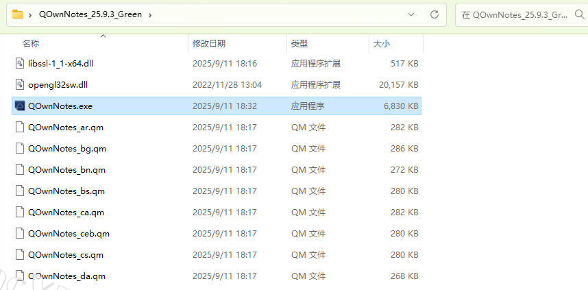The image size is (588, 290).
Task: Click the 6,830 KB size value
Action: pyautogui.click(x=401, y=106)
